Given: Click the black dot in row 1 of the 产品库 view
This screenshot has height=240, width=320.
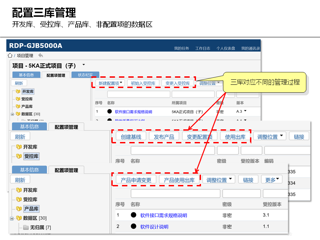Looking at the screenshot, I should (x=133, y=215).
